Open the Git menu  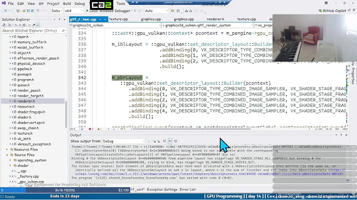click(41, 3)
